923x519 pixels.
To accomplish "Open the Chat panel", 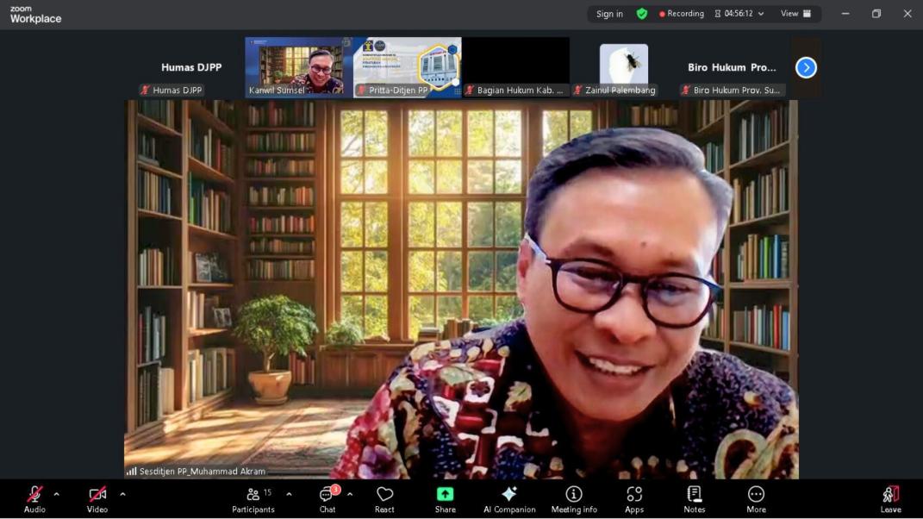I will (x=327, y=499).
